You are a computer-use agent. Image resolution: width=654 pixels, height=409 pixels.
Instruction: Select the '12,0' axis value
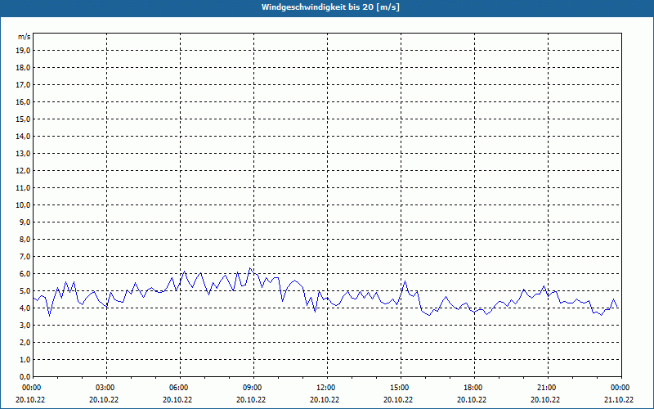click(x=24, y=171)
